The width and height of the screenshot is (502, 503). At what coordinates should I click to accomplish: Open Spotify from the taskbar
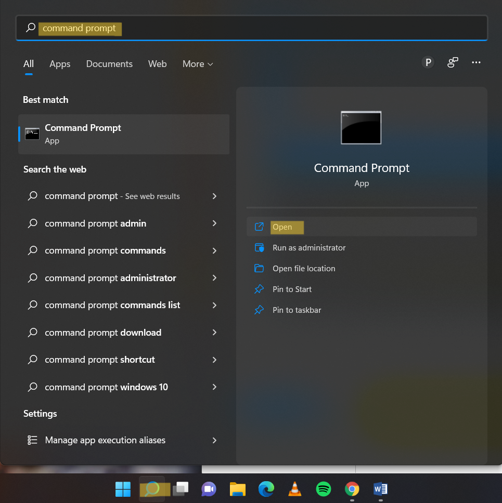click(x=324, y=489)
